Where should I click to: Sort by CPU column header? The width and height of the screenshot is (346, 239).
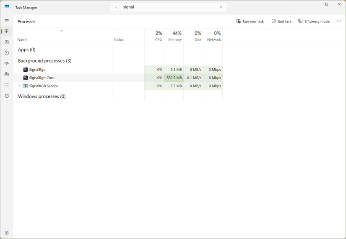(154, 36)
